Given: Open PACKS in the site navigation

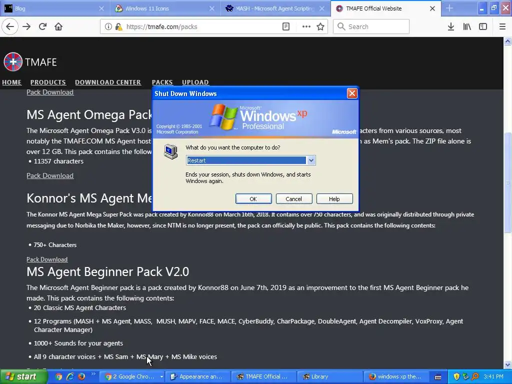Looking at the screenshot, I should pos(162,82).
